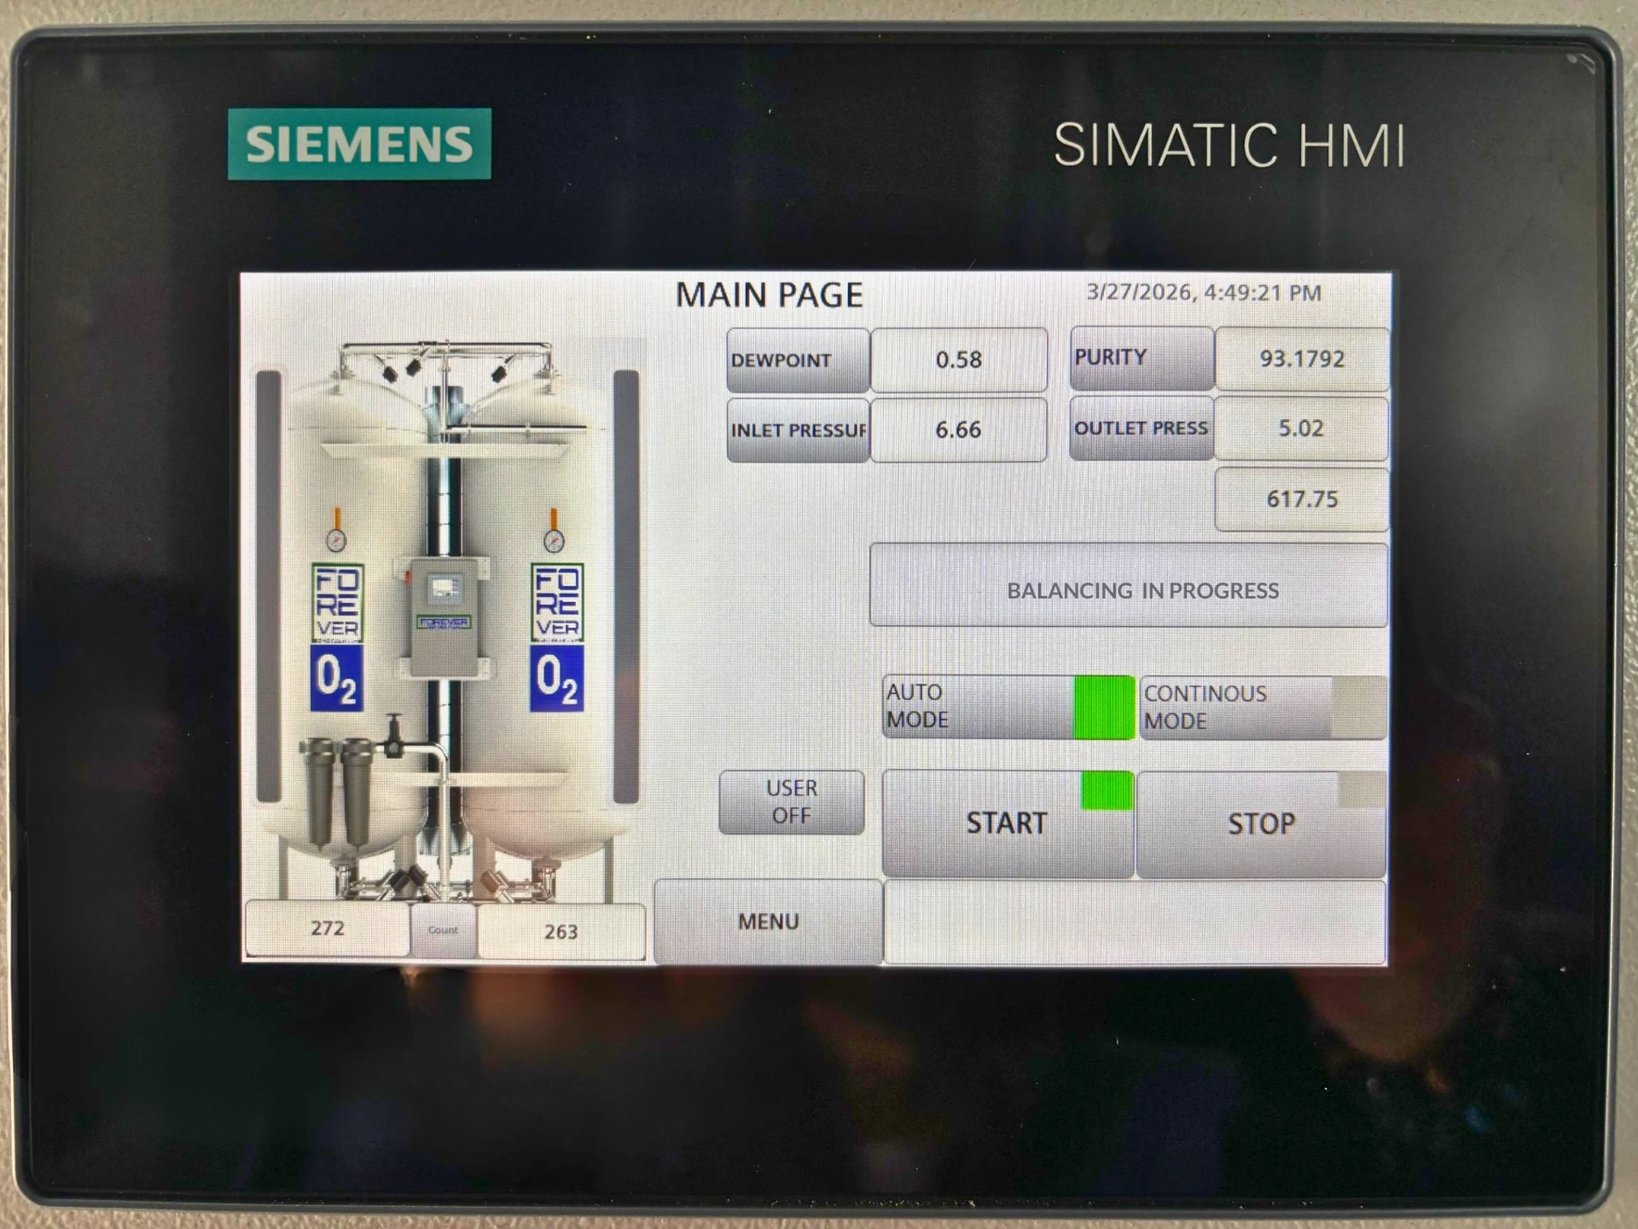
Task: Tap the central gray control box graphic
Action: tap(444, 616)
